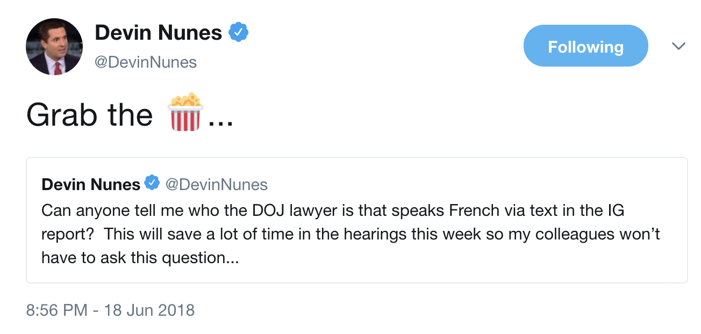Screen dimensions: 701x334
Task: Open the Devin Nunes name in the quoted tweet
Action: pyautogui.click(x=91, y=185)
